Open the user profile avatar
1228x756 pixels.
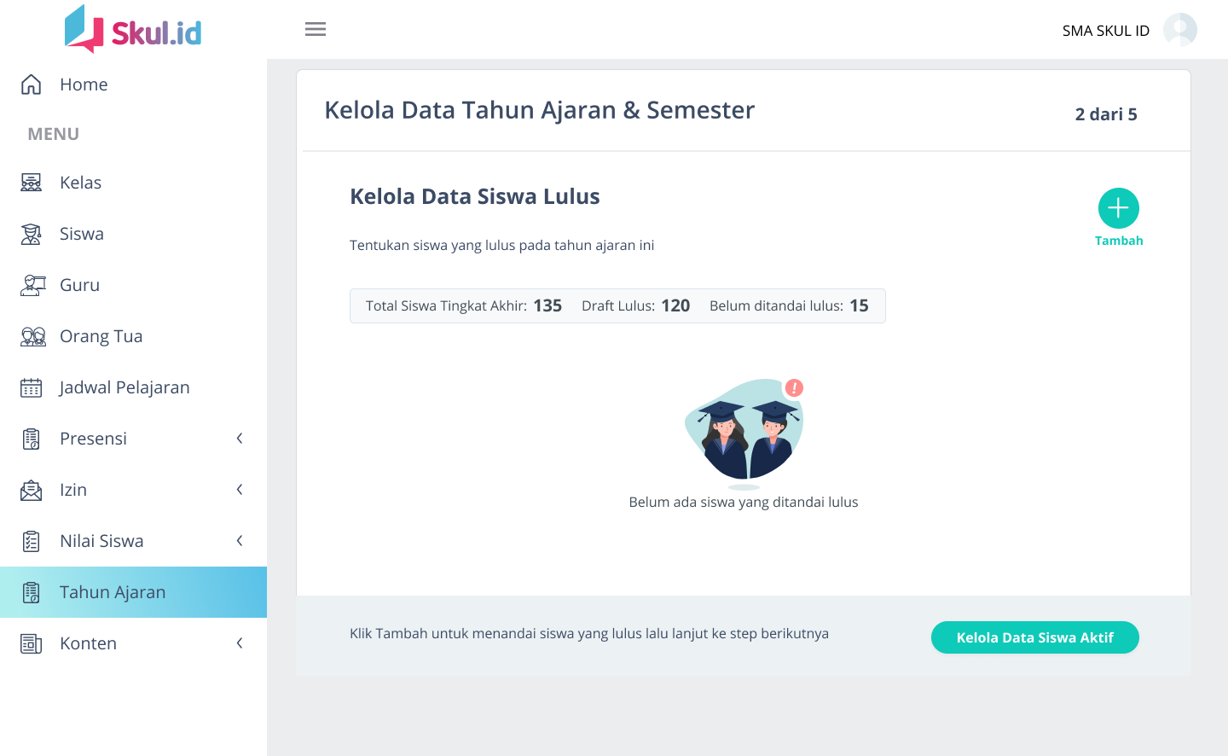coord(1180,30)
